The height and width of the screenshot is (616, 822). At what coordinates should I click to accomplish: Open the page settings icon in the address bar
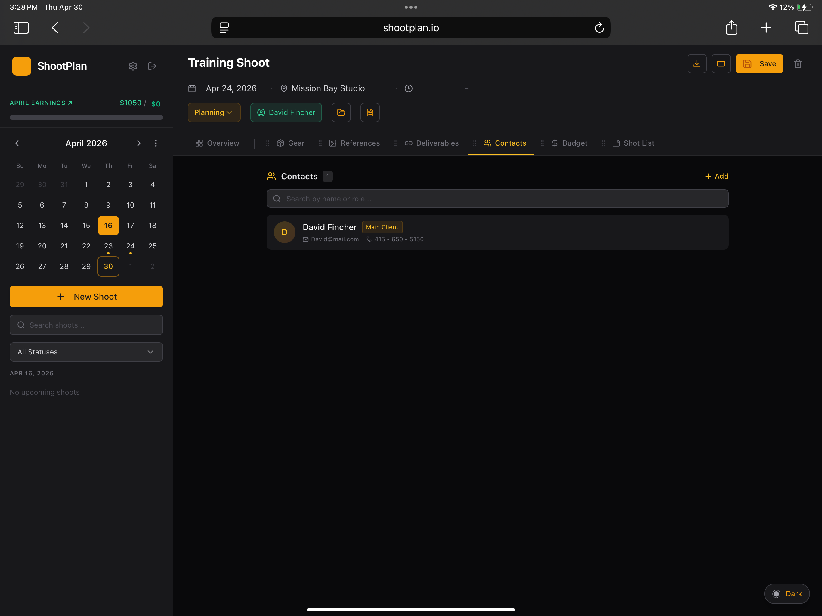[224, 27]
